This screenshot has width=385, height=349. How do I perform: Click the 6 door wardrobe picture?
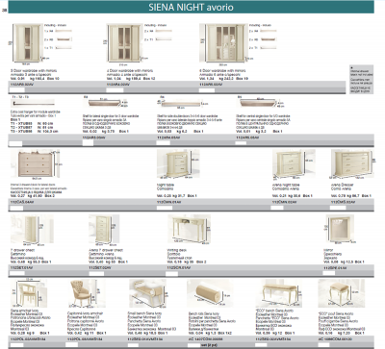coord(223,42)
